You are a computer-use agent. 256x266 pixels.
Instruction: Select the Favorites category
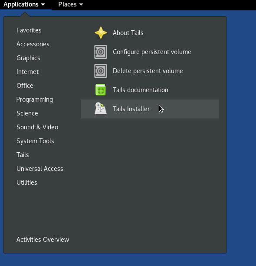tap(29, 30)
